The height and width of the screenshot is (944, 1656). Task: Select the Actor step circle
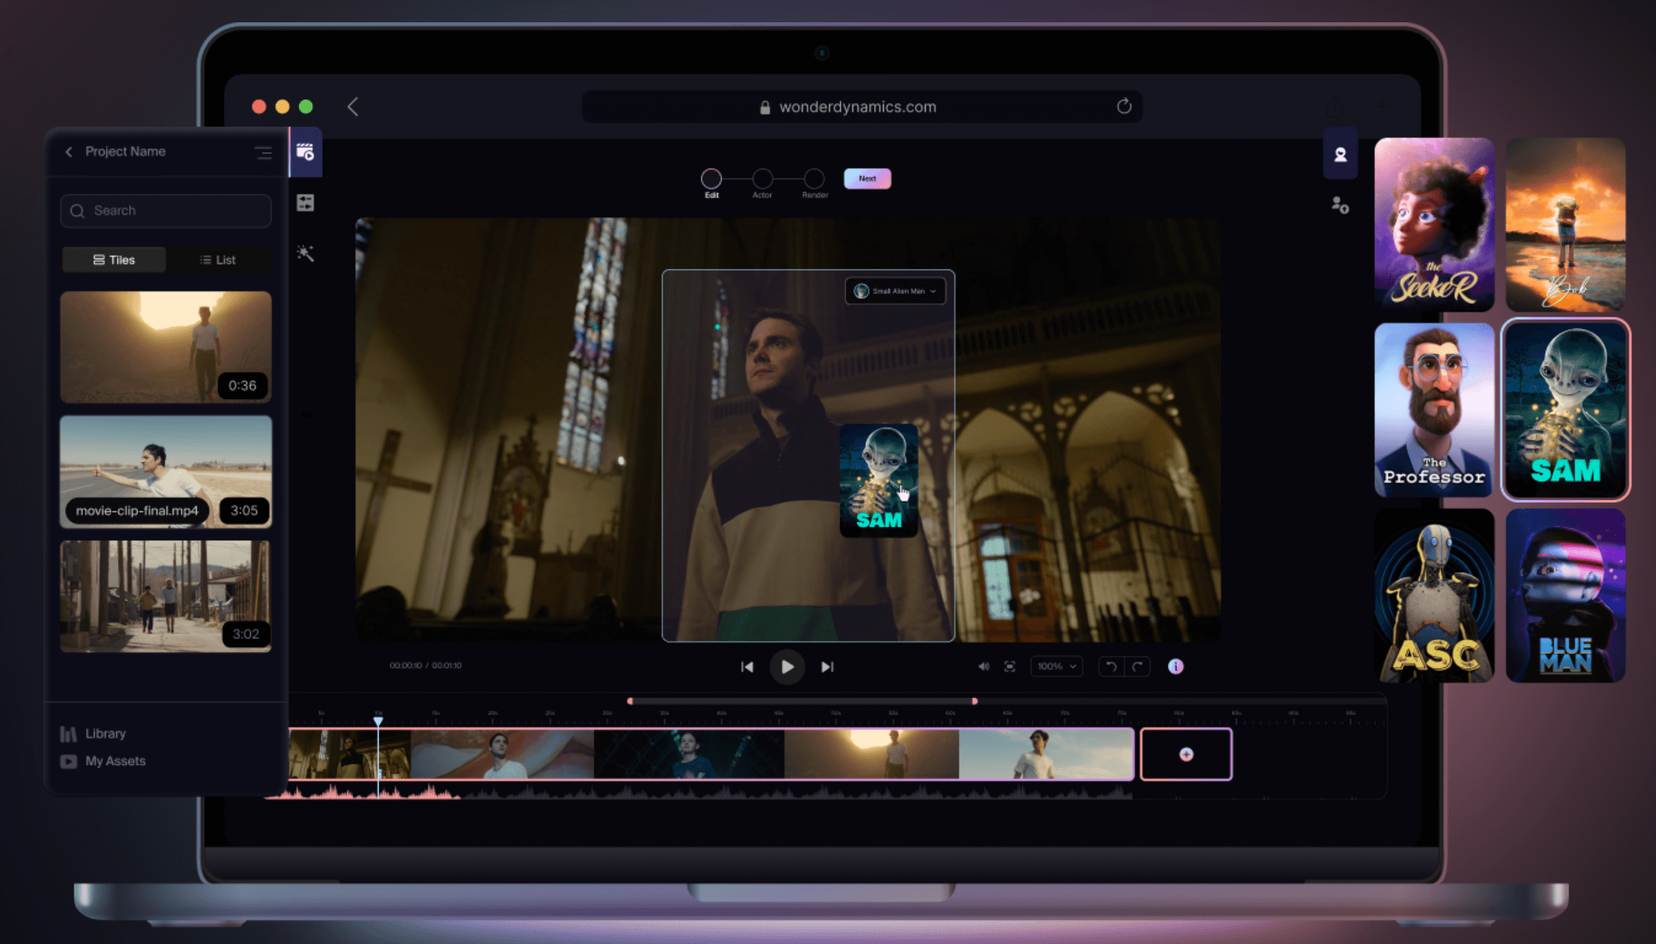[762, 178]
